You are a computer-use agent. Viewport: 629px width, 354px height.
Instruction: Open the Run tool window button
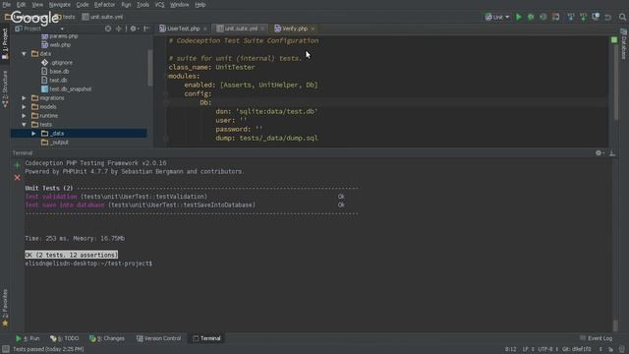click(28, 338)
